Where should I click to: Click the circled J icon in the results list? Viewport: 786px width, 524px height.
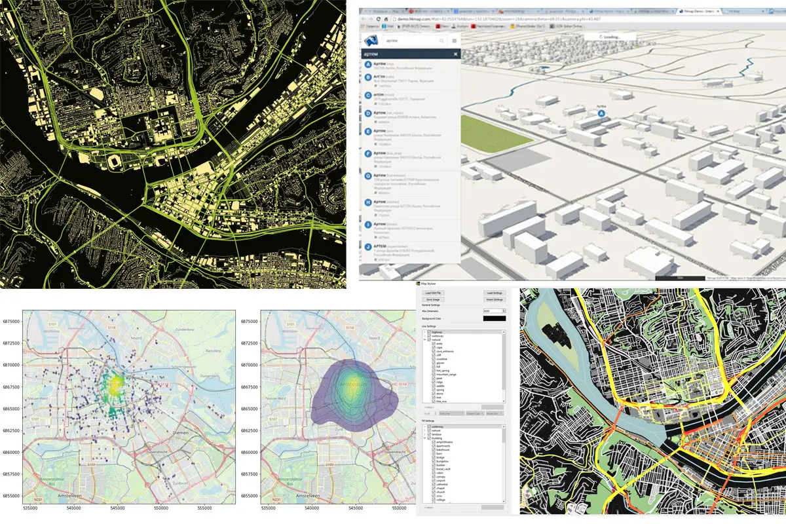click(367, 247)
